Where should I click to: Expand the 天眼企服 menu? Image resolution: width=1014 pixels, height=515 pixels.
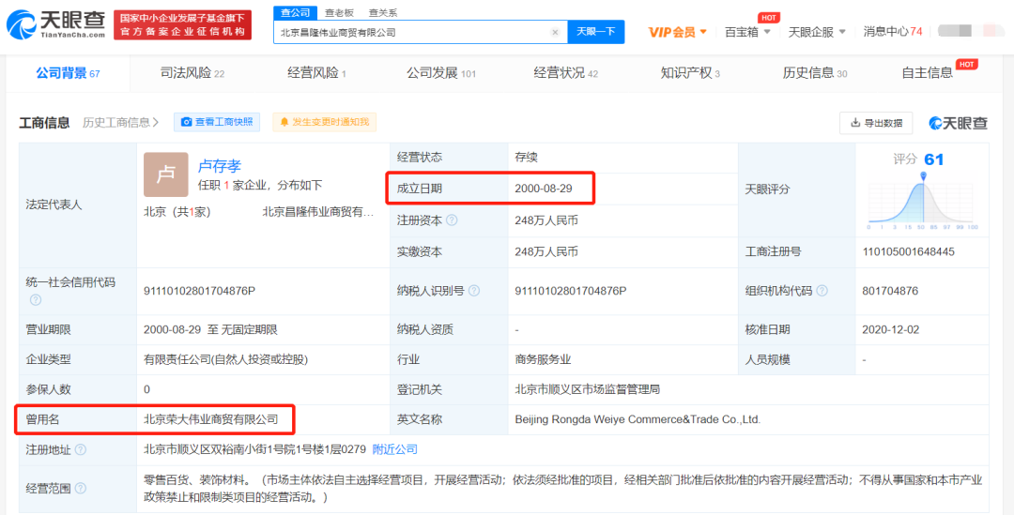(817, 32)
